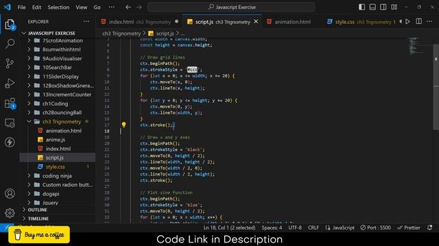Image resolution: width=439 pixels, height=246 pixels.
Task: Open the Extensions view icon
Action: point(10,103)
